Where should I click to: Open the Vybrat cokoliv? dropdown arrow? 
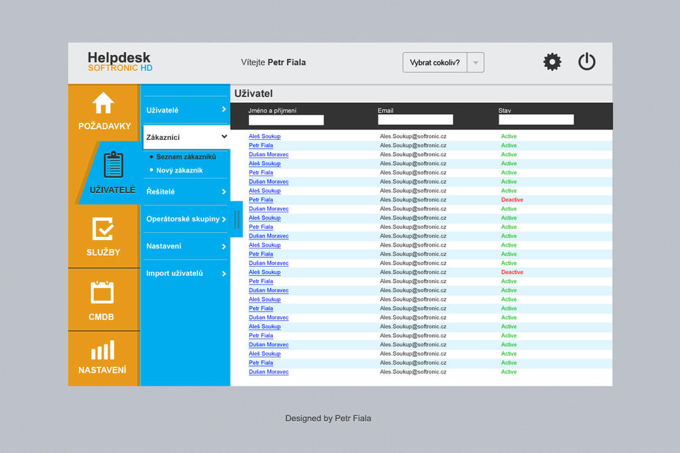(475, 63)
